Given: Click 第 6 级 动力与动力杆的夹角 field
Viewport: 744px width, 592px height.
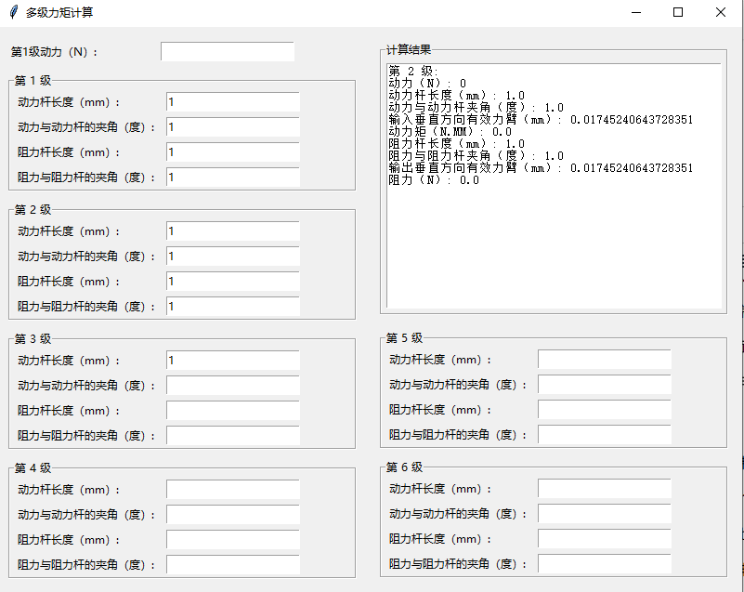Looking at the screenshot, I should click(x=605, y=514).
